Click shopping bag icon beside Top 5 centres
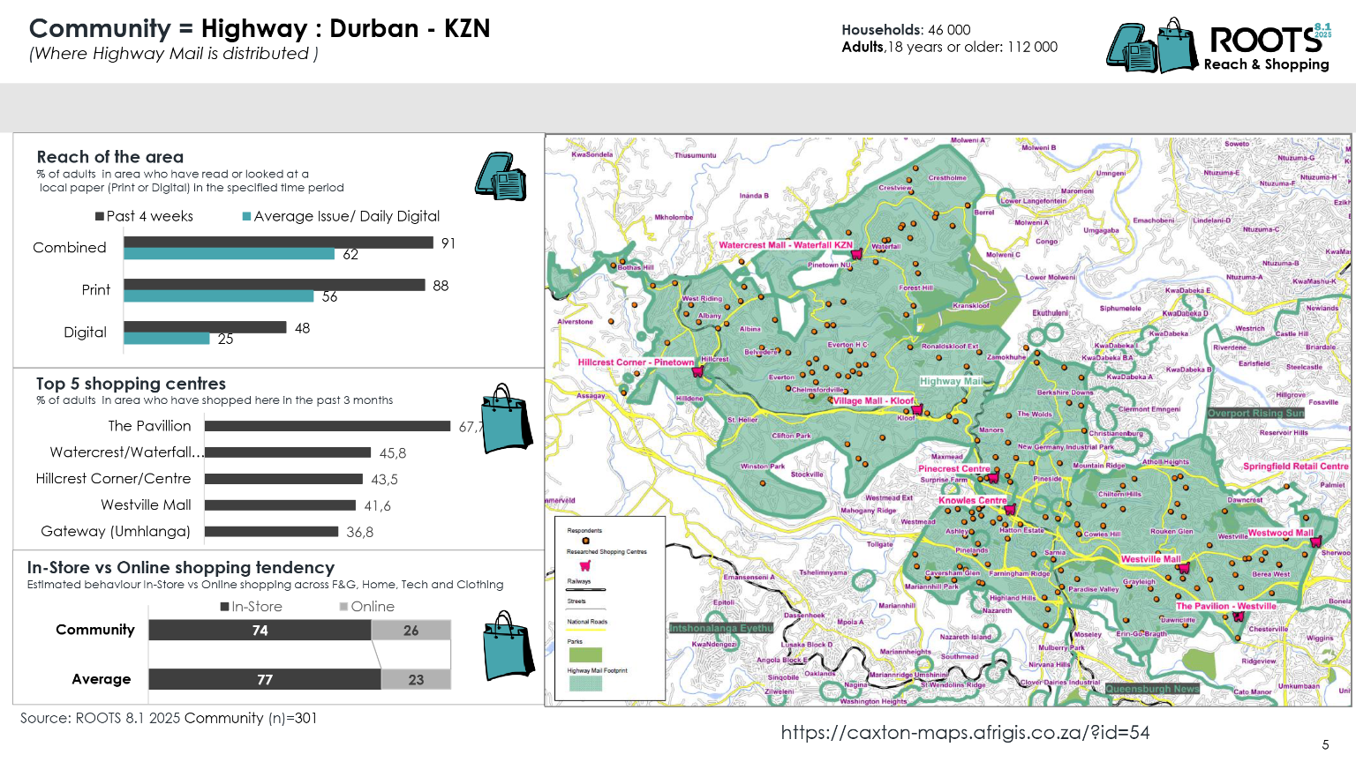The image size is (1356, 762). (507, 418)
